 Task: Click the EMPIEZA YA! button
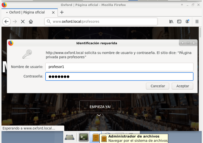pos(100,107)
